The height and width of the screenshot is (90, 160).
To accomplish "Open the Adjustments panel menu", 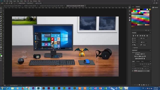I will click(150, 50).
